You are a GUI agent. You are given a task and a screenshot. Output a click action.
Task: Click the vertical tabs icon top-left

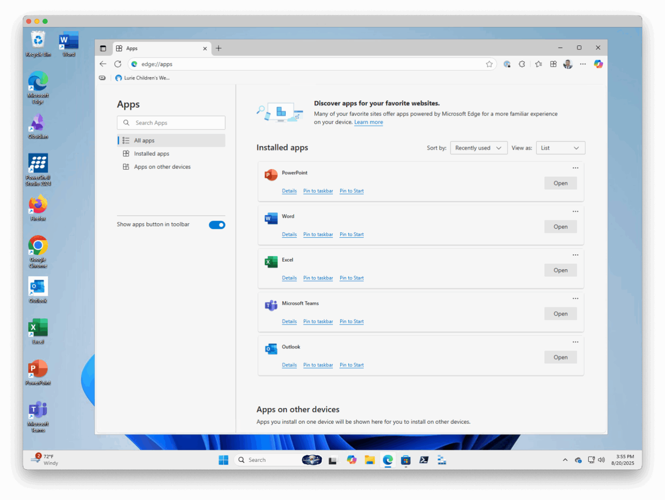103,48
